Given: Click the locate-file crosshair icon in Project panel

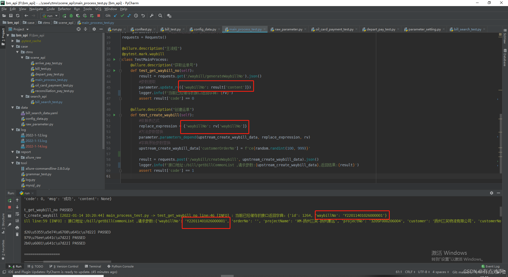Looking at the screenshot, I should [79, 29].
